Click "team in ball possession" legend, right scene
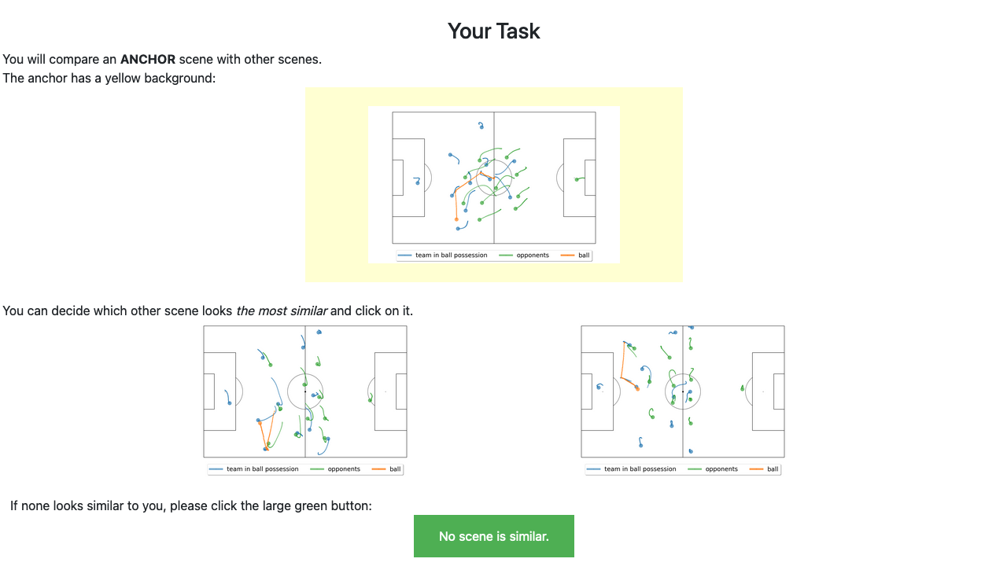The image size is (996, 566). pyautogui.click(x=640, y=469)
